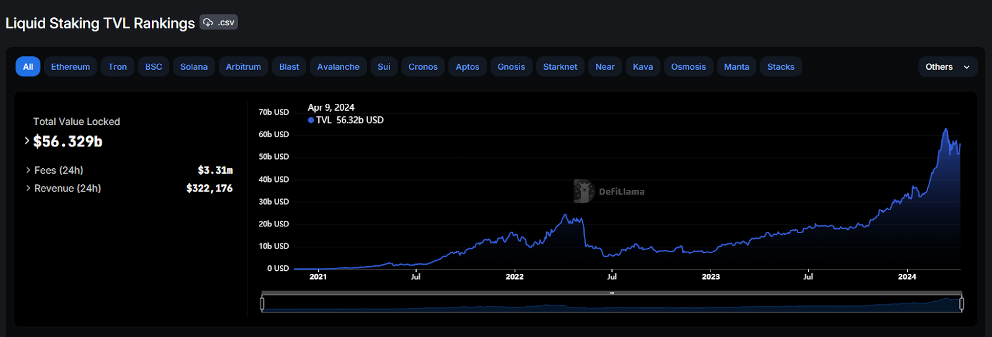992x337 pixels.
Task: Select the All chains filter
Action: click(x=28, y=67)
